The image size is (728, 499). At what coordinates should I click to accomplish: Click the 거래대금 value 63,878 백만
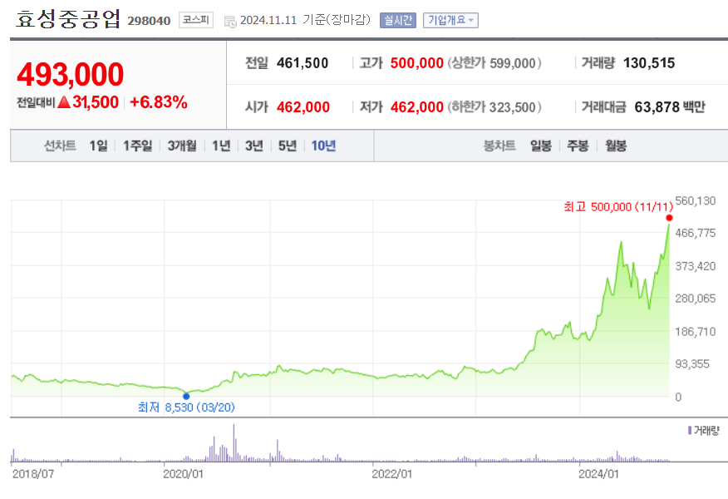(670, 107)
